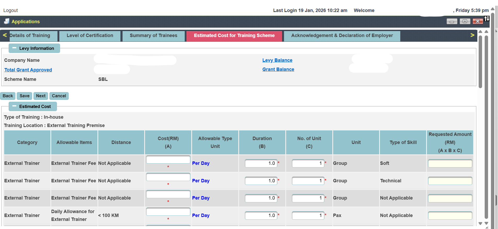Screen dimensions: 498x229
Task: Click the Applications panel icon
Action: [x=7, y=21]
